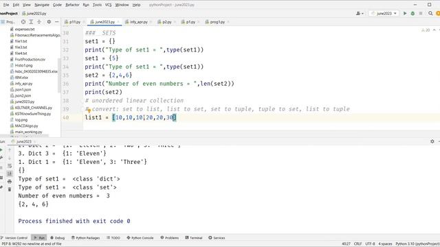Viewport: 440px width, 247px height.
Task: Open the june2023 run configuration dropdown
Action: coord(384,14)
